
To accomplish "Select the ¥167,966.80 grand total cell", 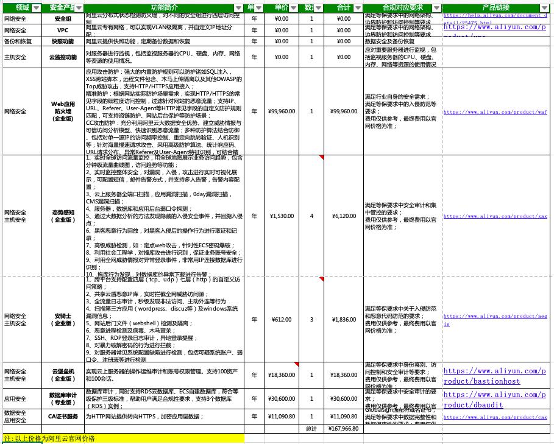I will tap(343, 429).
